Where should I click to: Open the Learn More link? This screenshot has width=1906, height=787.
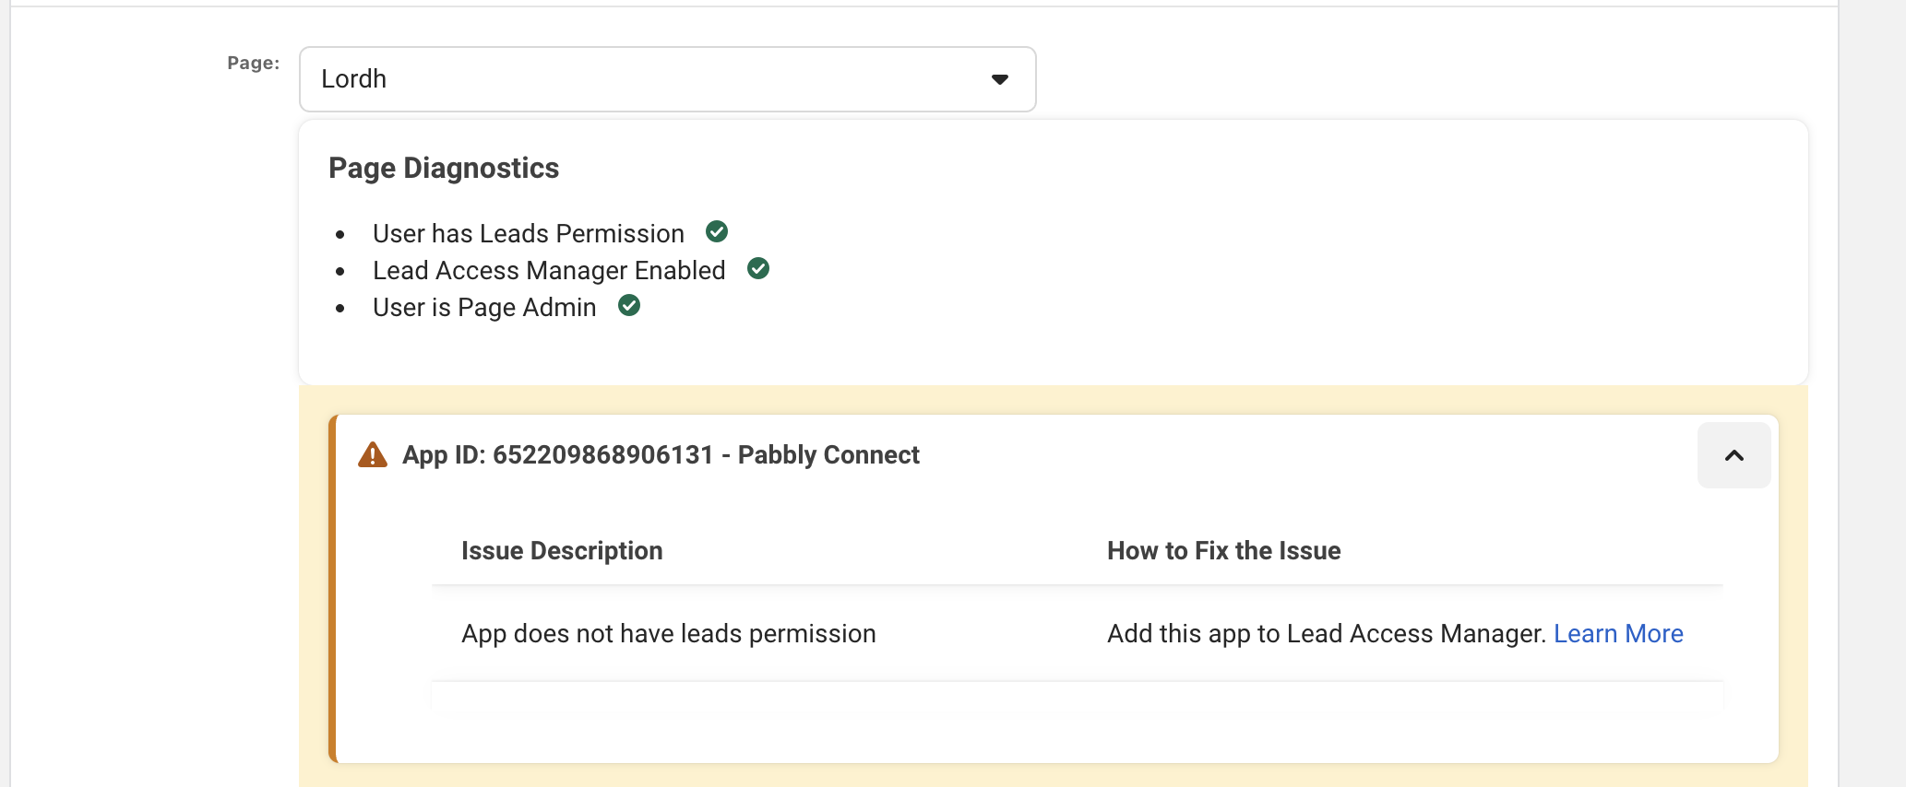click(x=1618, y=634)
